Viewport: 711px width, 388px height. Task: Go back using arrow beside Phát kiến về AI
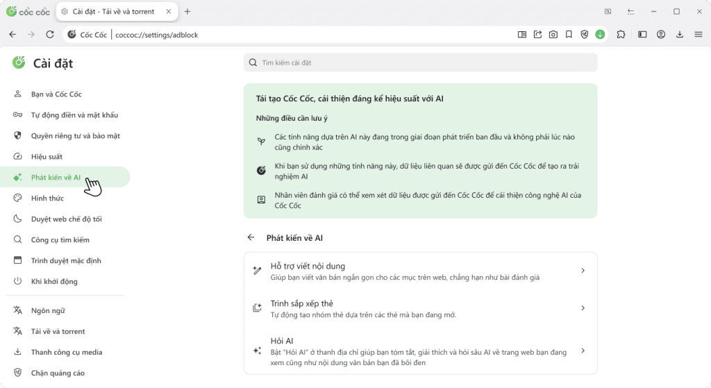tap(251, 237)
